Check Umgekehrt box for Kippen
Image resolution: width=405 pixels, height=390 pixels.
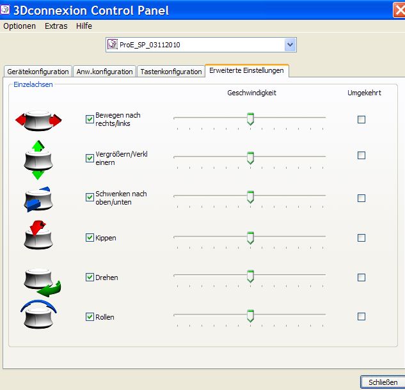pyautogui.click(x=361, y=238)
